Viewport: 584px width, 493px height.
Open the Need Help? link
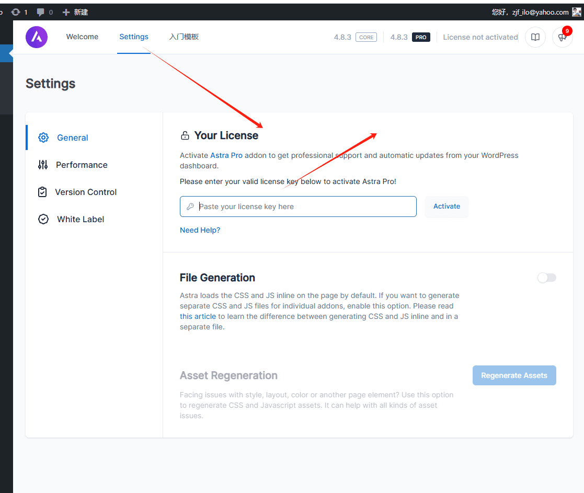[x=200, y=230]
